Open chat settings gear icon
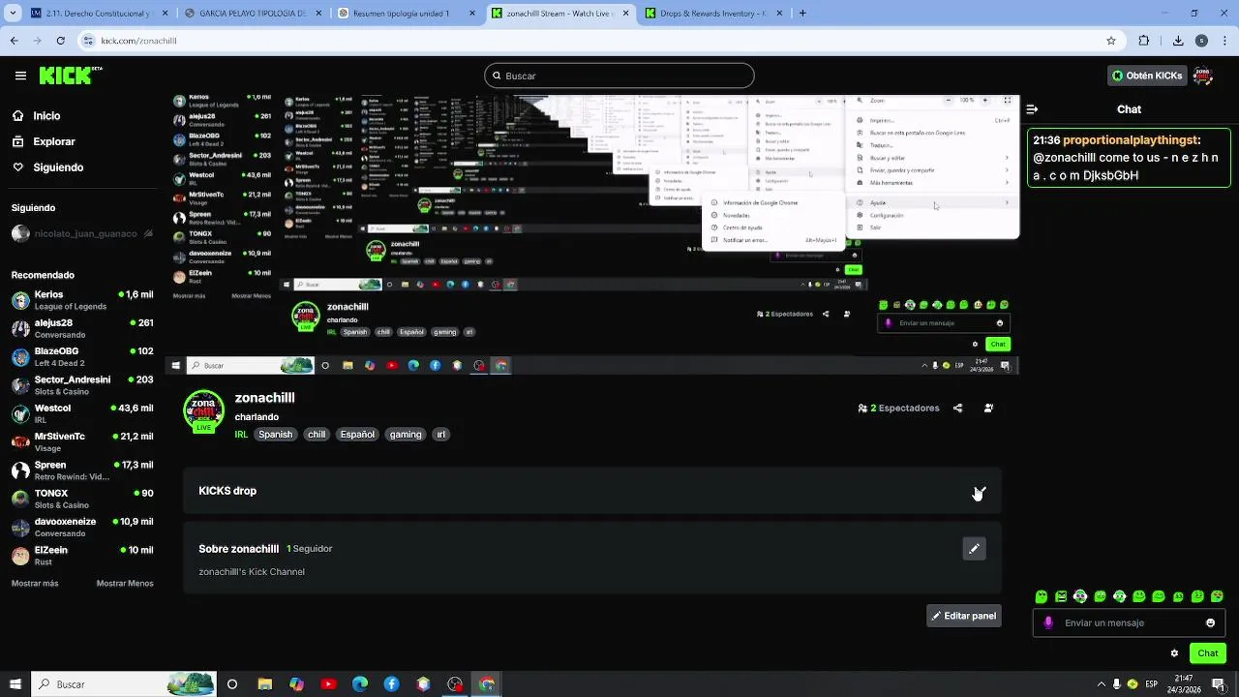The height and width of the screenshot is (697, 1239). (1174, 653)
